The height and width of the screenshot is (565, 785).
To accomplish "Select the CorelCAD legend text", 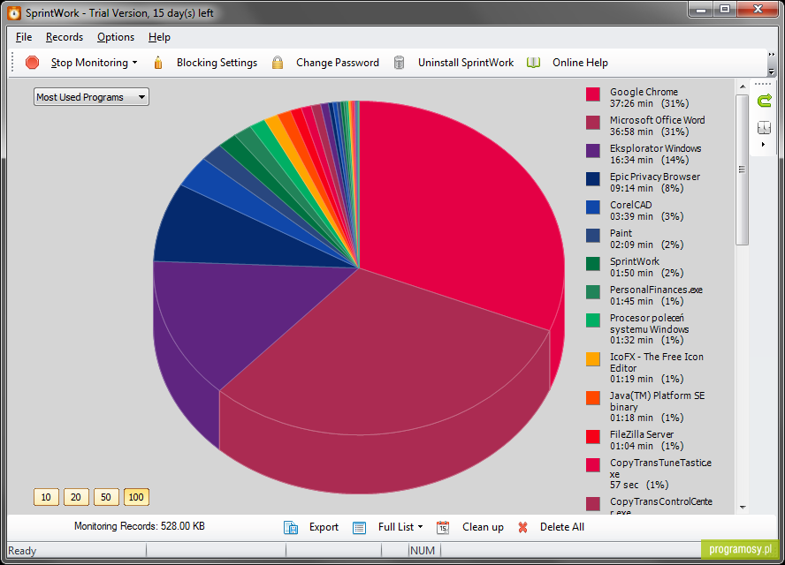I will point(646,210).
